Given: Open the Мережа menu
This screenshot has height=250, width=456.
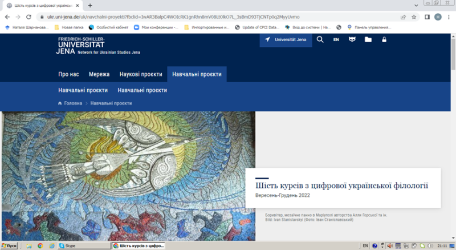Looking at the screenshot, I should (99, 74).
